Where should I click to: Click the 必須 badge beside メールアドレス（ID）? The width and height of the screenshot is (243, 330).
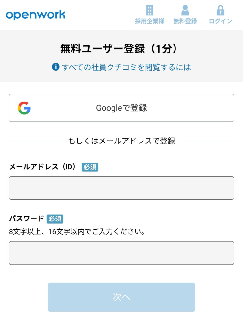(x=90, y=167)
